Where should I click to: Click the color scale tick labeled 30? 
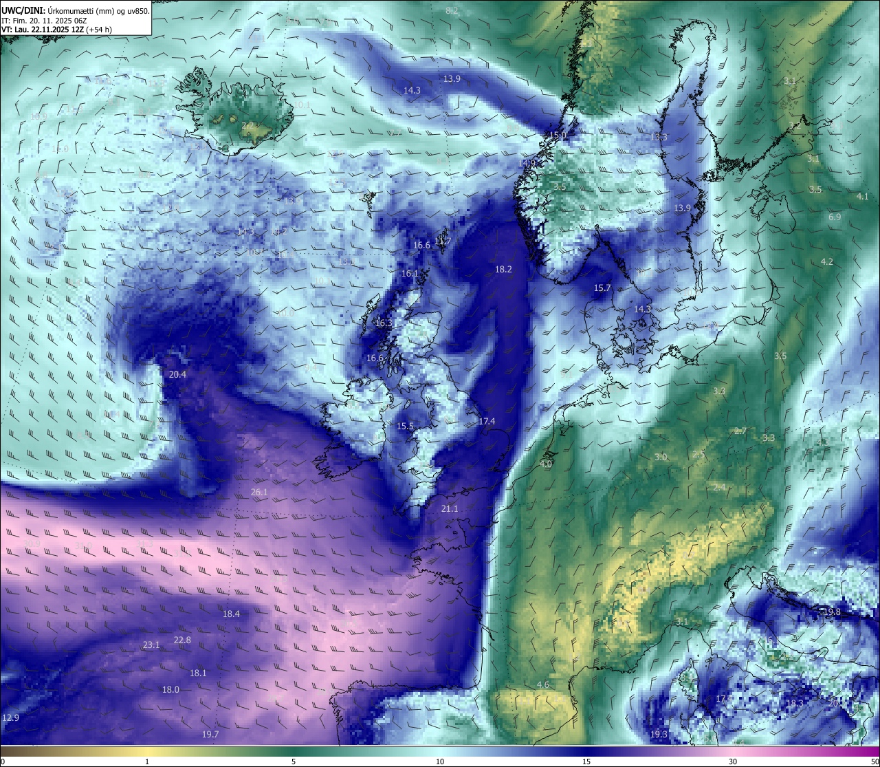(733, 761)
